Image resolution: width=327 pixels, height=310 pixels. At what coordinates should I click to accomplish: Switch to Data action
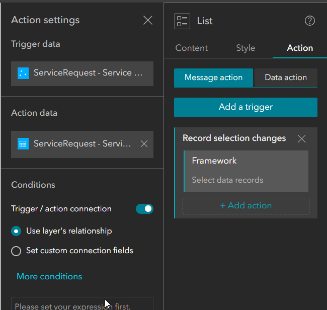[286, 78]
